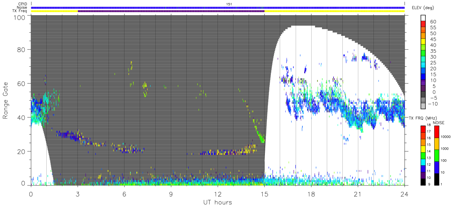
Task: Click the TX Freq row label above the plot
Action: (x=20, y=11)
